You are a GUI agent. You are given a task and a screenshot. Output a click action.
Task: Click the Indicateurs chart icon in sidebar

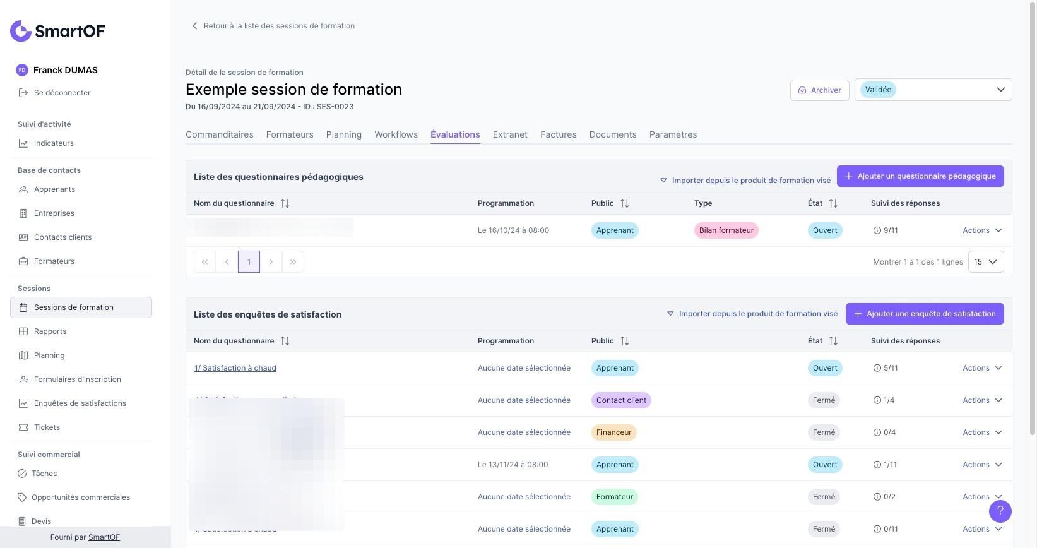coord(23,143)
